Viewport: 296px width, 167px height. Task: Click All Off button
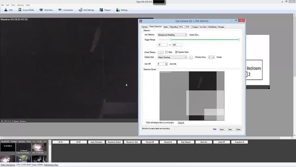(79, 142)
